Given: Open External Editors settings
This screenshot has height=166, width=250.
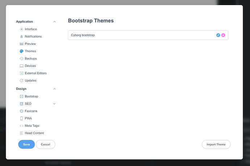Looking at the screenshot, I should [x=36, y=73].
